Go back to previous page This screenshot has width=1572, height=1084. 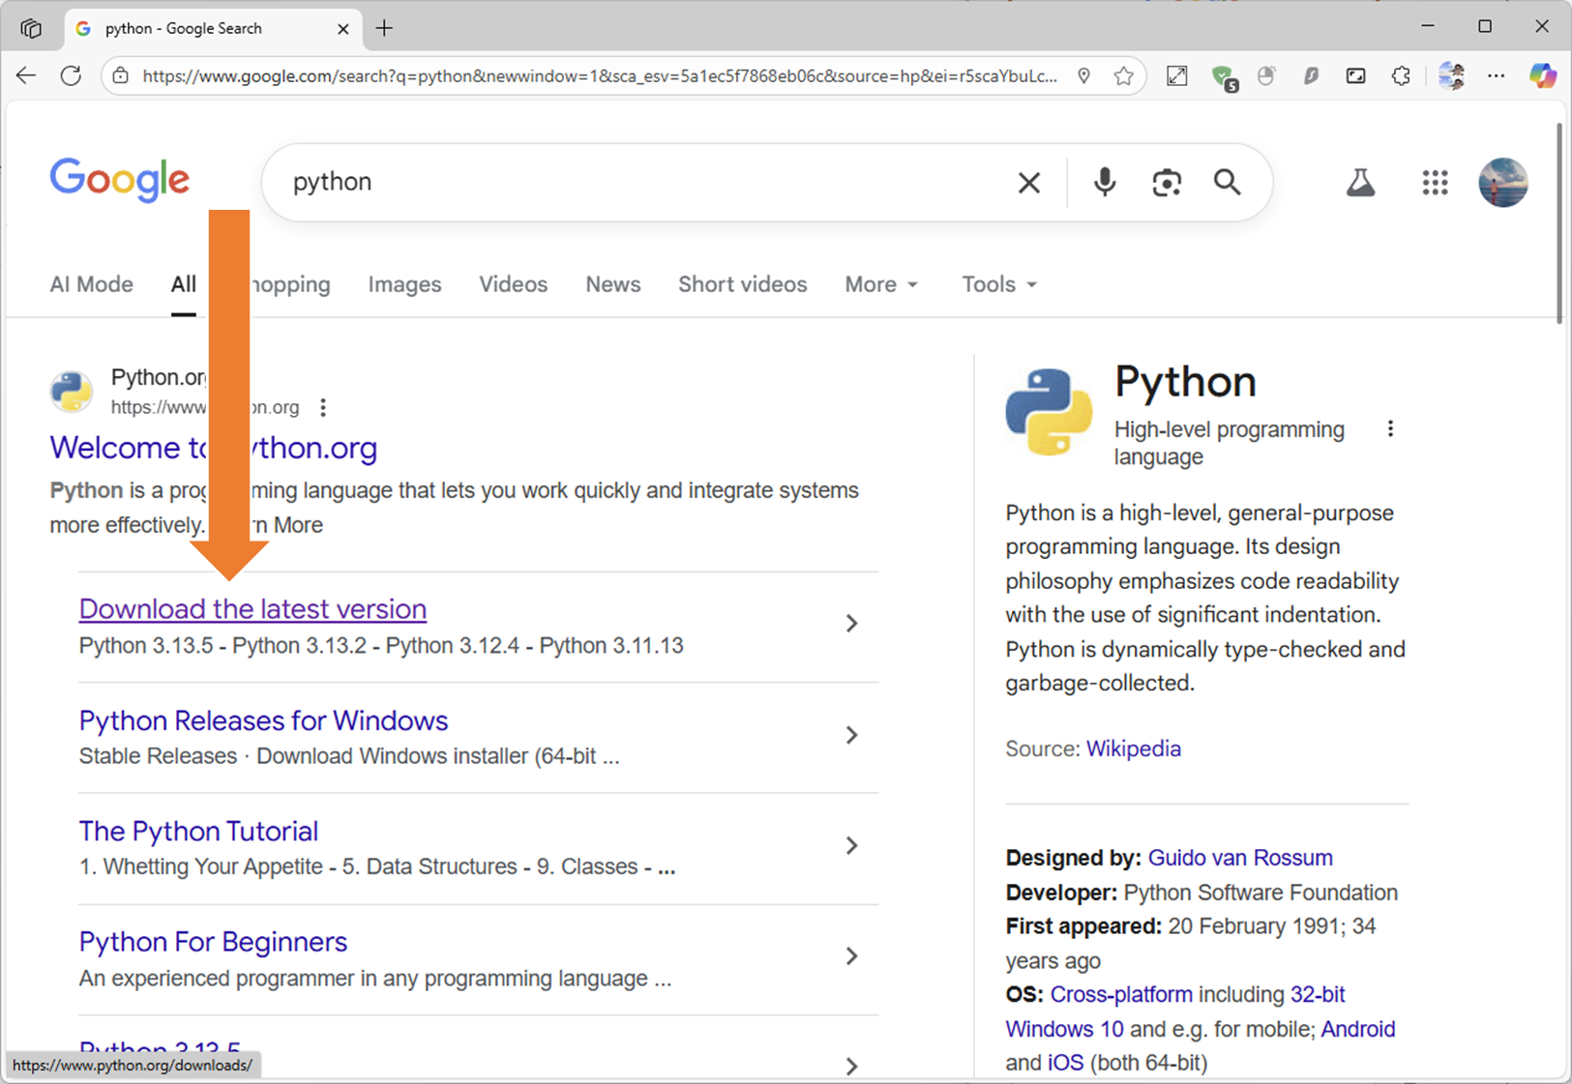[26, 75]
